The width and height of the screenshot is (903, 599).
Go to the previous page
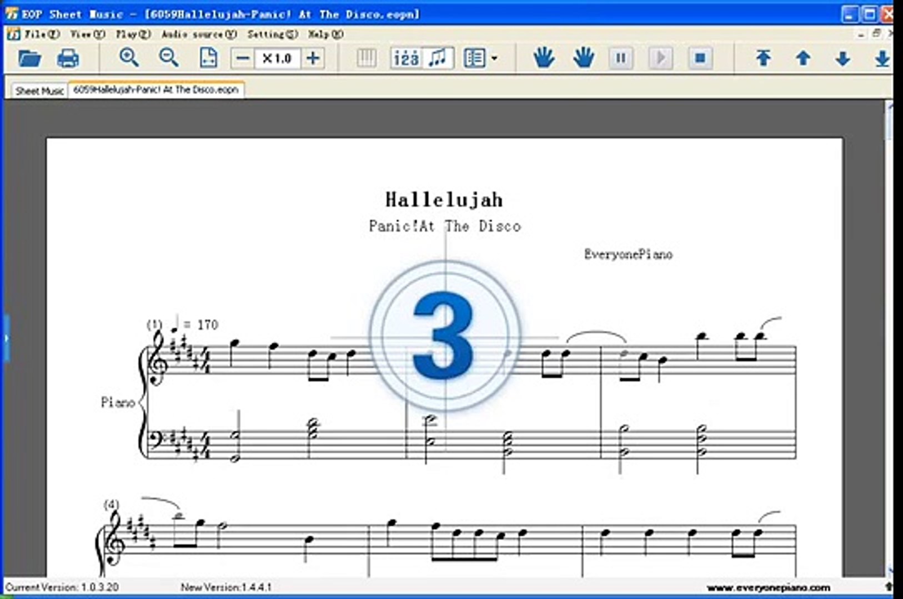click(x=803, y=58)
